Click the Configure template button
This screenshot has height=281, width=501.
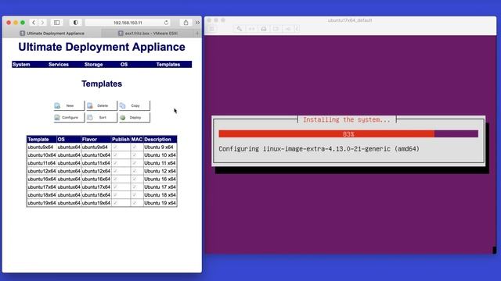point(69,117)
